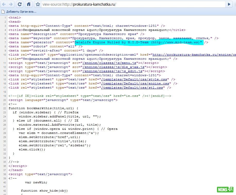Open the engine.css stylesheet link
236x195 pixels.
tap(135, 83)
